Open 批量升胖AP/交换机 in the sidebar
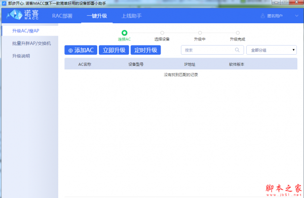The height and width of the screenshot is (198, 304). coord(31,44)
